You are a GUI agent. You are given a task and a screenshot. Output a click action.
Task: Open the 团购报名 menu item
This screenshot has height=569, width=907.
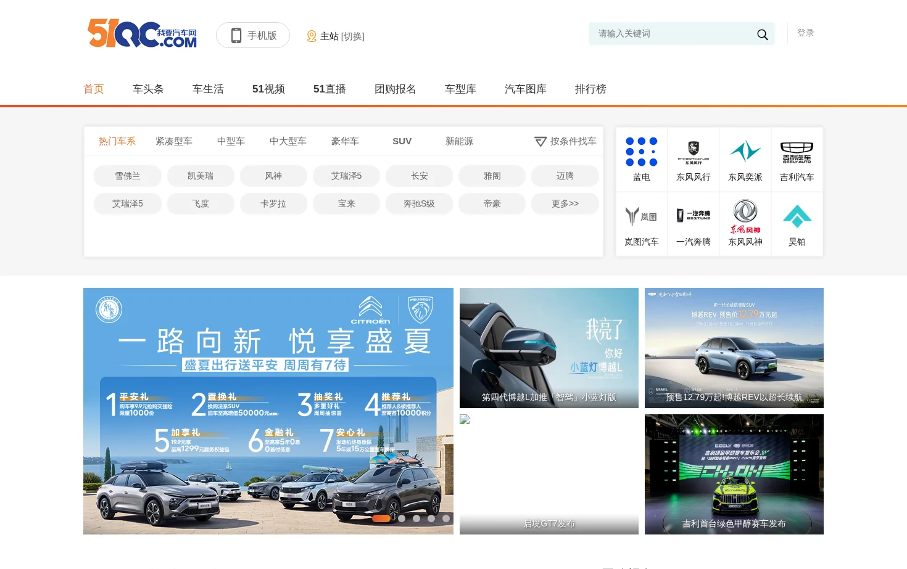pyautogui.click(x=396, y=89)
